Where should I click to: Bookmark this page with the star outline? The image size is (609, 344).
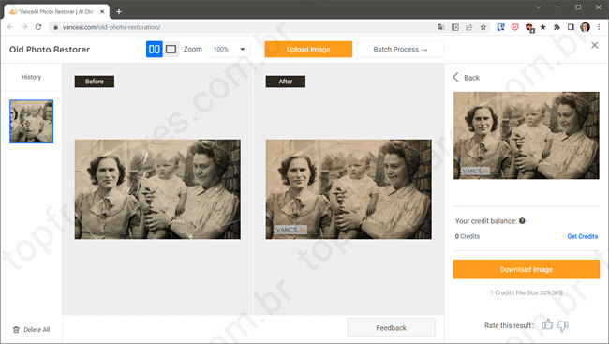(x=483, y=27)
